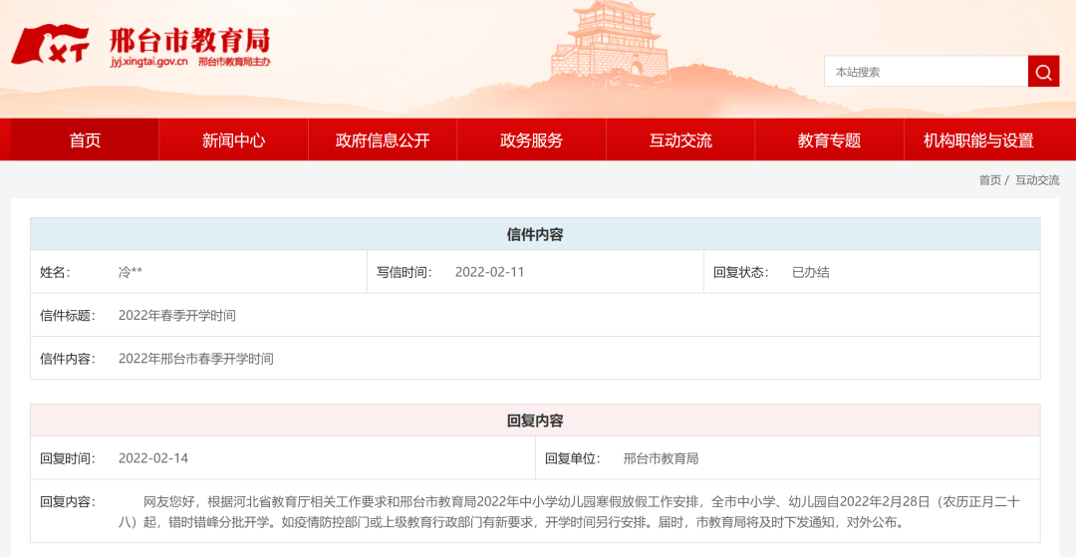Viewport: 1076px width, 557px height.
Task: Click the jyj.xingtai.gov.cn URL under the title
Action: 149,63
